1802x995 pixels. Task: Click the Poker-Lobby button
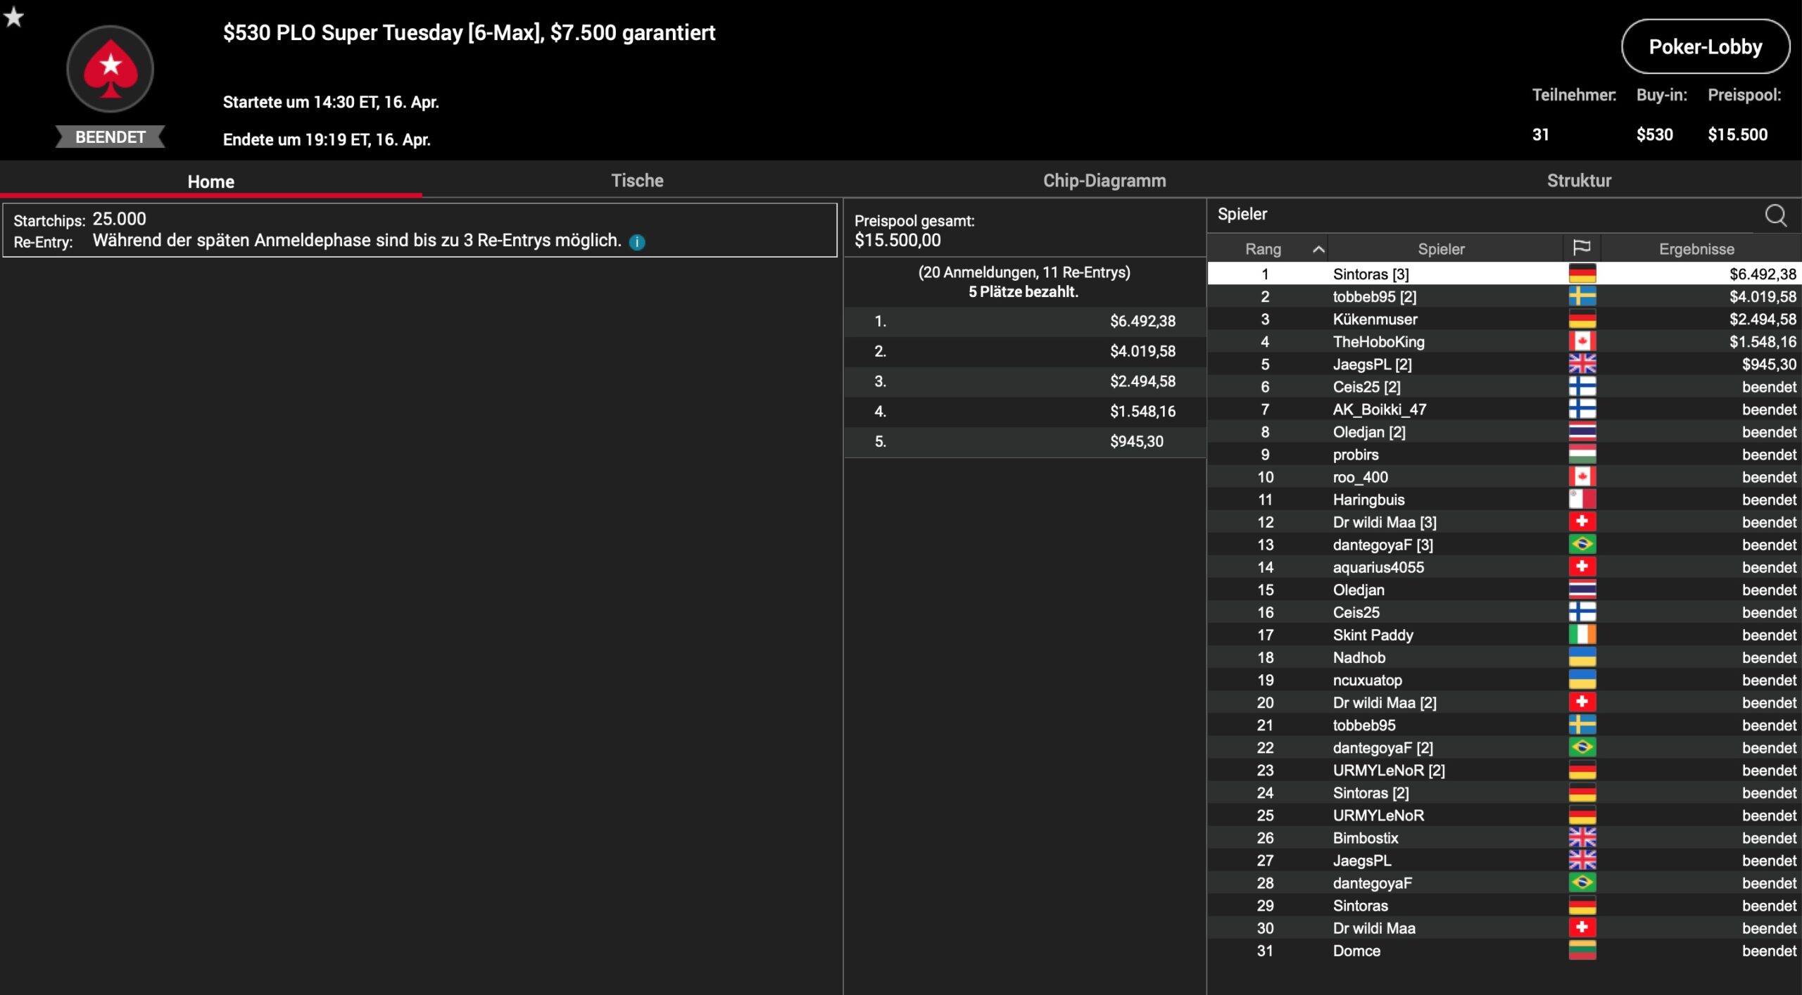1705,47
